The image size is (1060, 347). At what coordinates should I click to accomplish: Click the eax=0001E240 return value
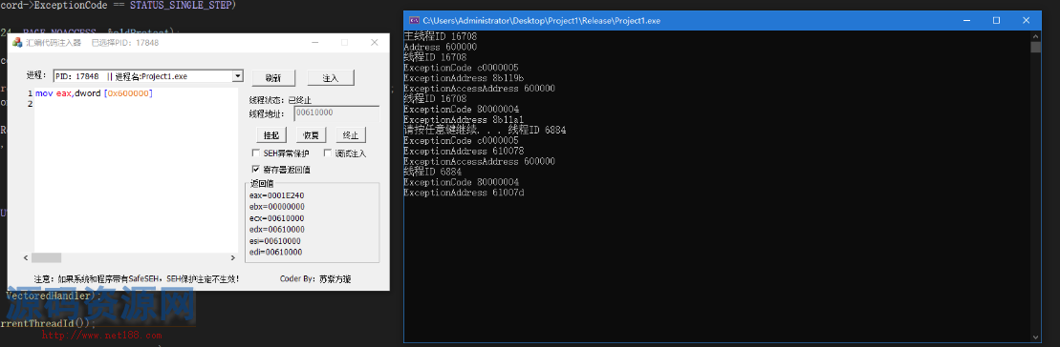tap(276, 195)
